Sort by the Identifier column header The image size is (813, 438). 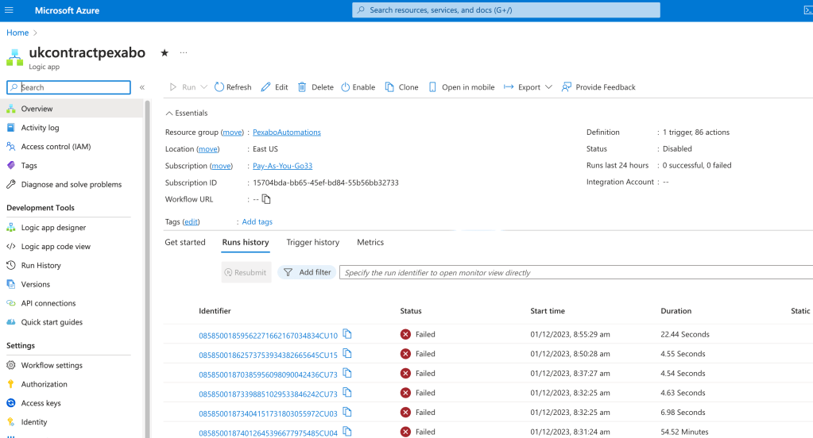pos(215,311)
